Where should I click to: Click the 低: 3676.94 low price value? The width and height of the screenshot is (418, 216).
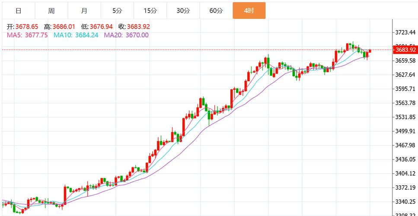coord(97,27)
